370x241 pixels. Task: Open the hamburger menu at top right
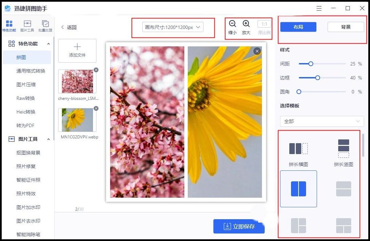319,8
